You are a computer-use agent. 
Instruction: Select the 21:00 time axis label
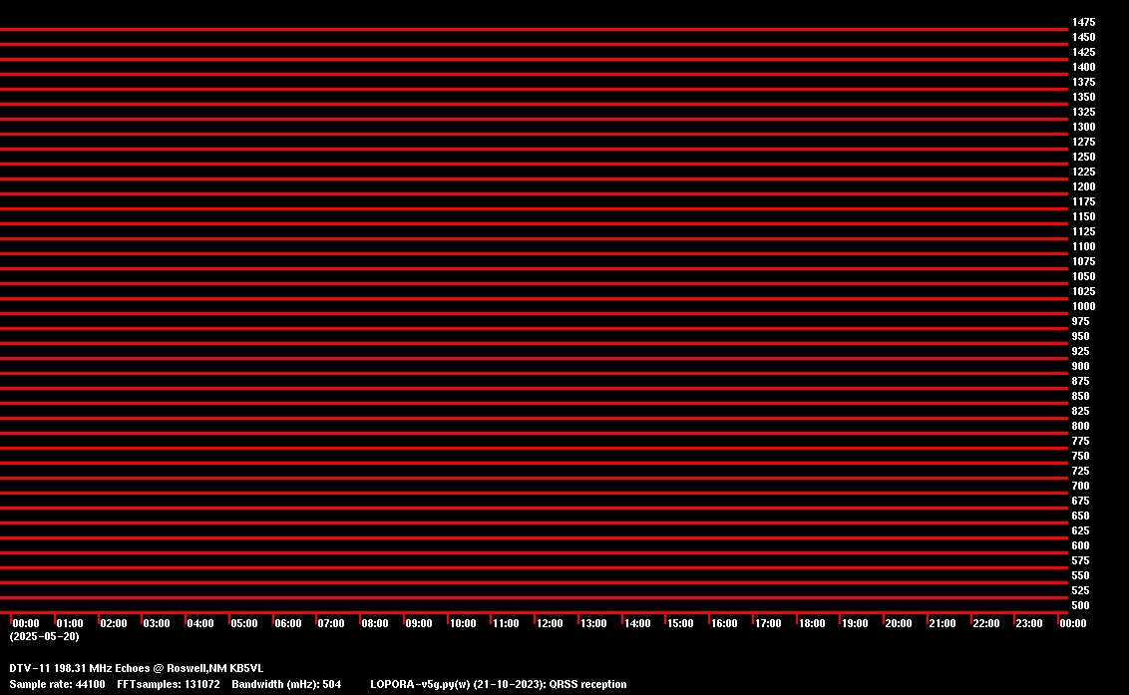coord(941,623)
